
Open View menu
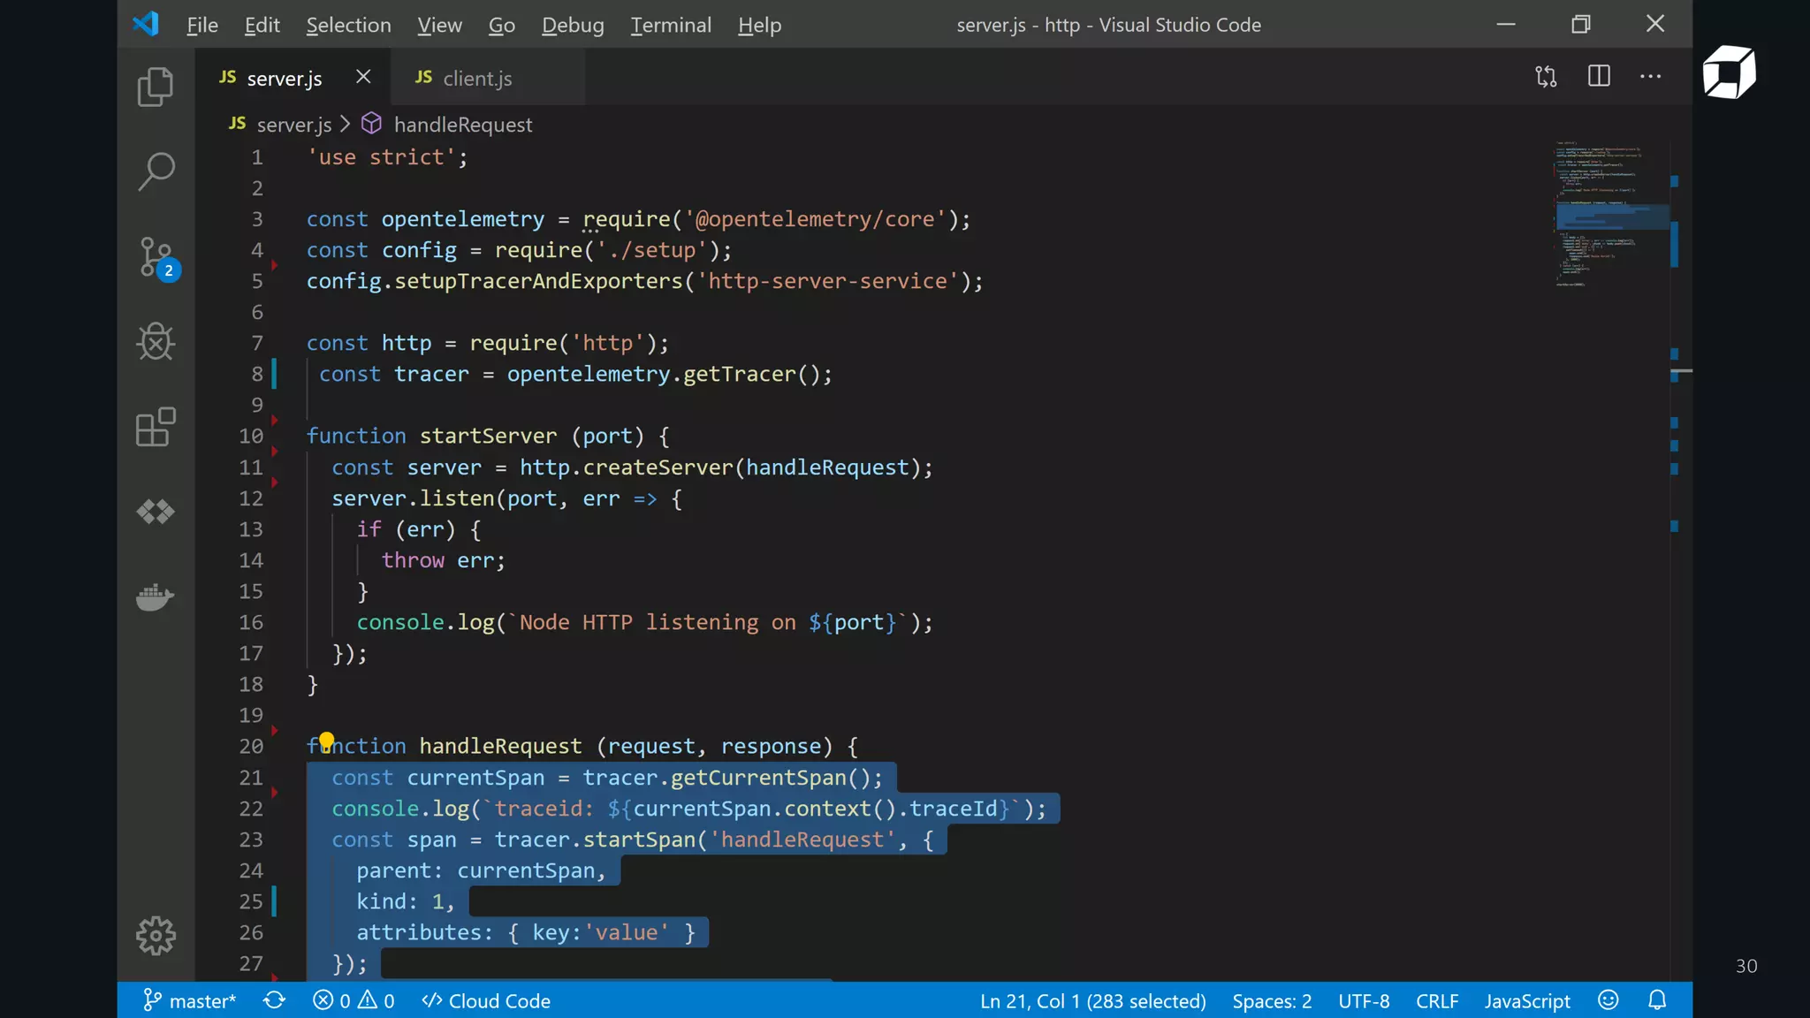[x=439, y=25]
